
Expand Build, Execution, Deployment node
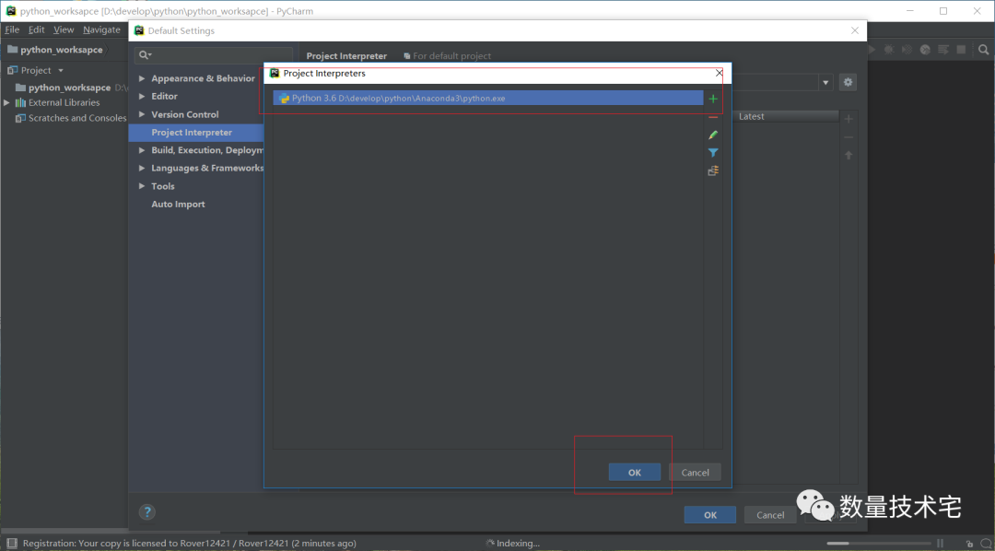click(142, 150)
